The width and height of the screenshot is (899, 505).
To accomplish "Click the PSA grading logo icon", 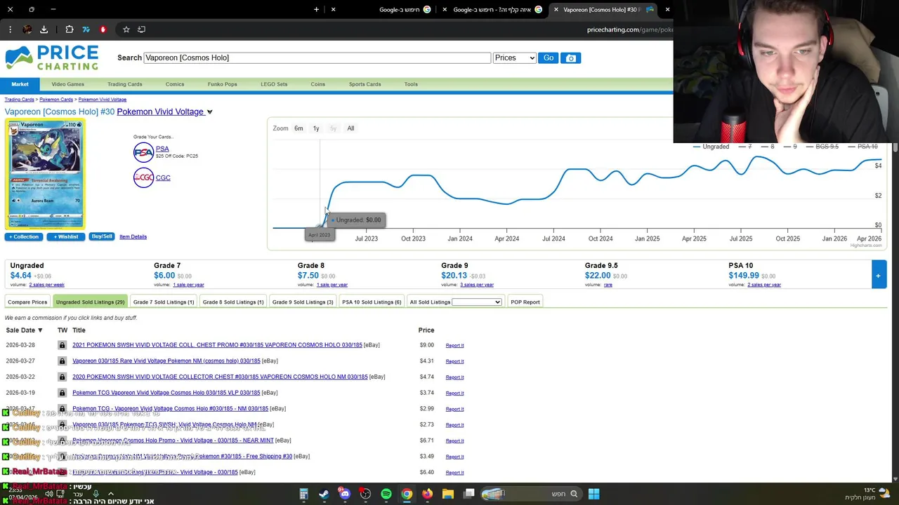I will (x=143, y=152).
